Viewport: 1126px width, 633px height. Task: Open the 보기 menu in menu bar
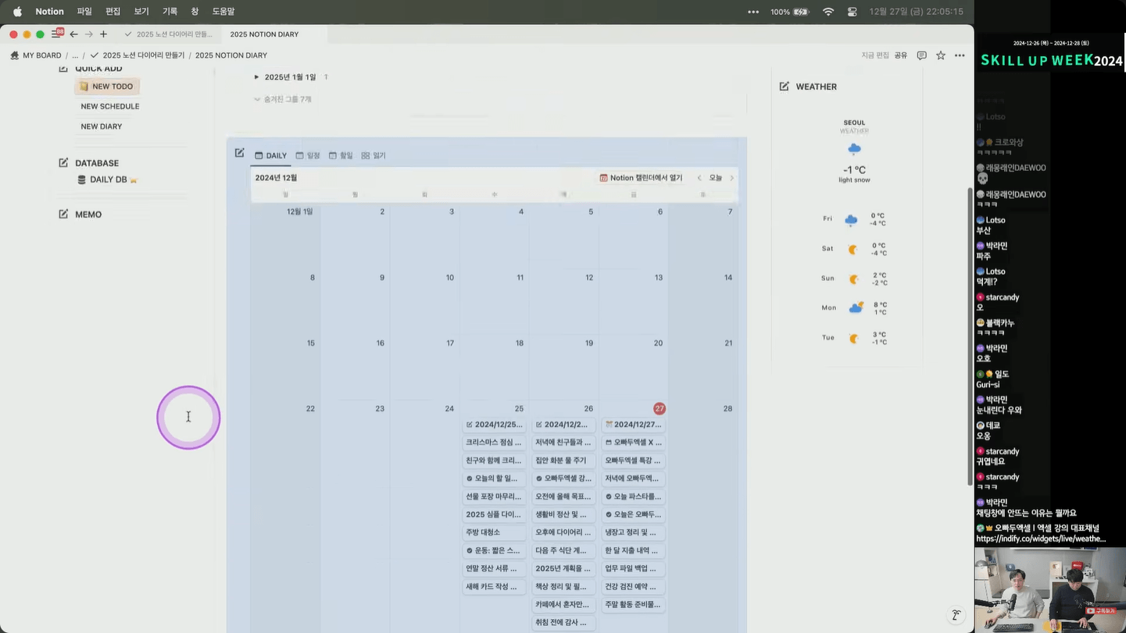[x=141, y=12]
